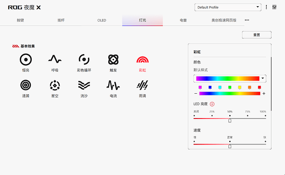Select the 恒亮 static lighting effect
The height and width of the screenshot is (175, 285).
tap(26, 60)
